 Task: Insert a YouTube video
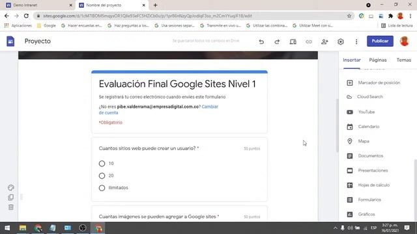(x=360, y=112)
